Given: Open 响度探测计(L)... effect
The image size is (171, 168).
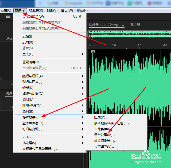Looking at the screenshot, I should pos(116,141).
